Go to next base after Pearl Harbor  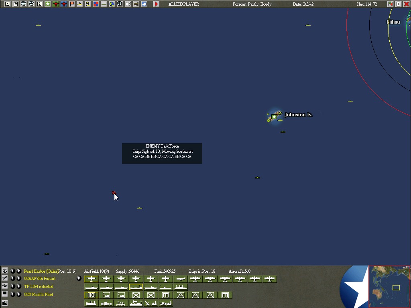[18, 271]
